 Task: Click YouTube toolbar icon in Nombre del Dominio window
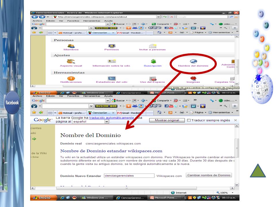click(x=171, y=106)
